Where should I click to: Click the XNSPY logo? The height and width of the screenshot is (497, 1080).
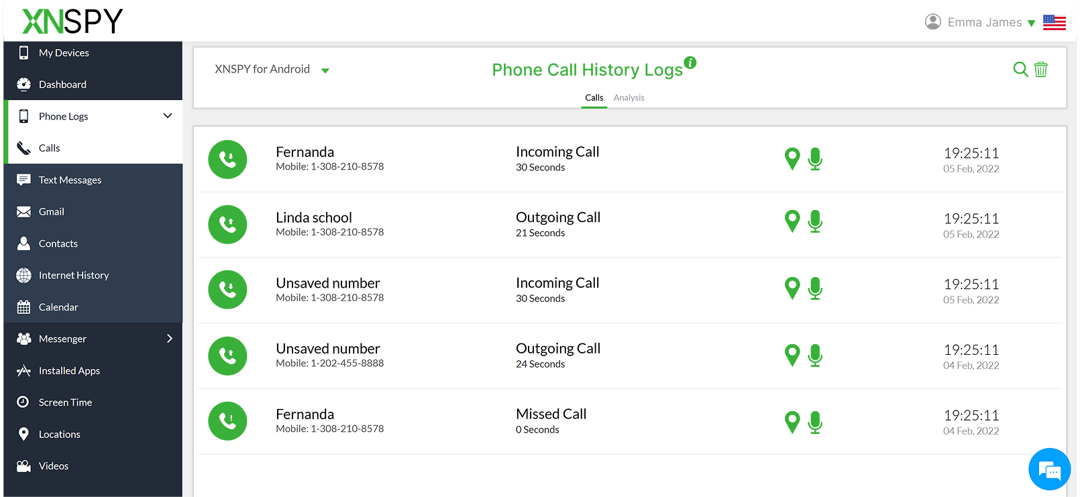click(x=72, y=21)
